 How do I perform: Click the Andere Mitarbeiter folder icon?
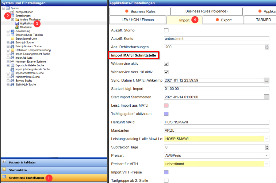click(17, 20)
